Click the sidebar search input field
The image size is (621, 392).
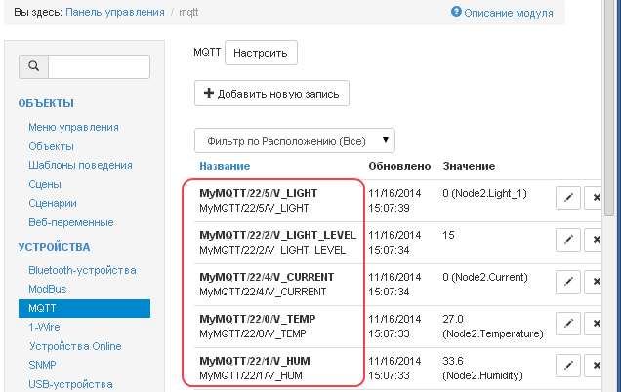click(x=99, y=66)
